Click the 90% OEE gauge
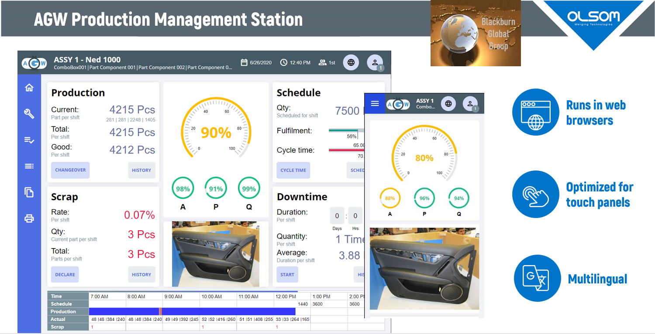The width and height of the screenshot is (655, 334). [x=216, y=128]
